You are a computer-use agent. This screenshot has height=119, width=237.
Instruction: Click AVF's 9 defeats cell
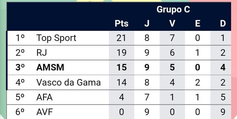point(223,112)
